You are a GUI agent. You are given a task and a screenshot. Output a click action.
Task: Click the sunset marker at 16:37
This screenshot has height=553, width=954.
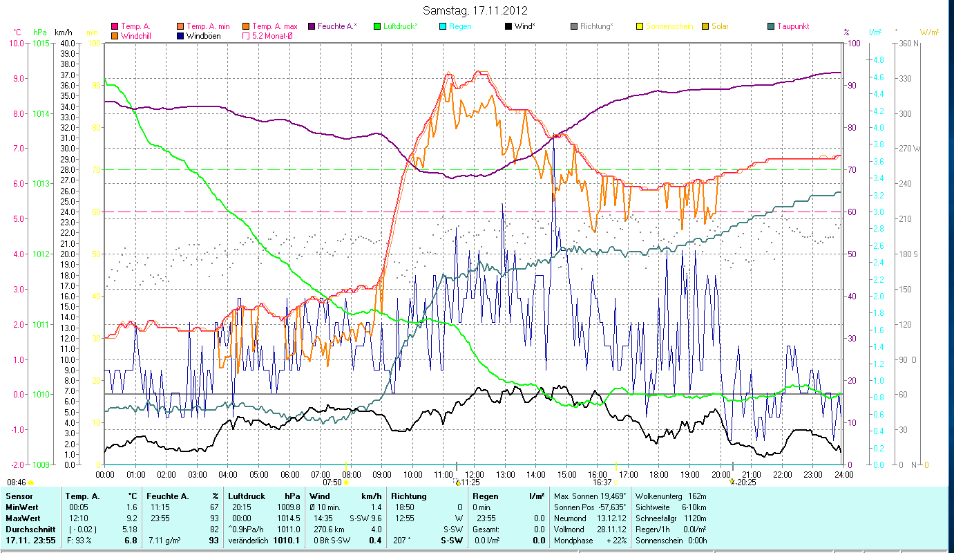(x=616, y=482)
